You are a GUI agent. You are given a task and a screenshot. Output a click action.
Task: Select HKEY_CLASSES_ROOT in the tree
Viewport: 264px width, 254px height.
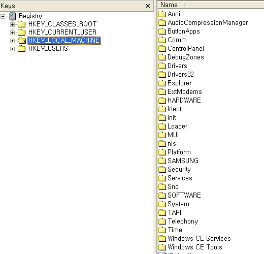pyautogui.click(x=62, y=24)
